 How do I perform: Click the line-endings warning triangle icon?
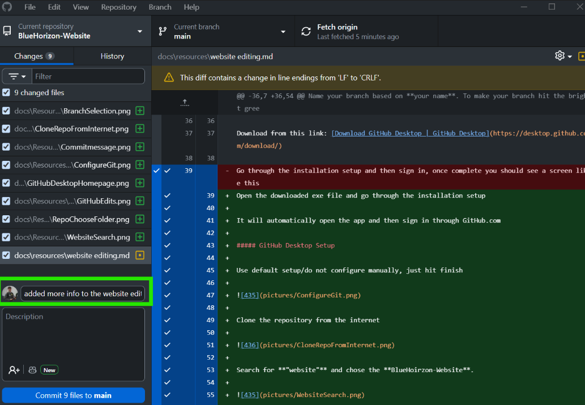click(169, 78)
